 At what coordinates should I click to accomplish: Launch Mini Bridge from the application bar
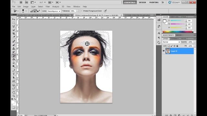click(27, 2)
